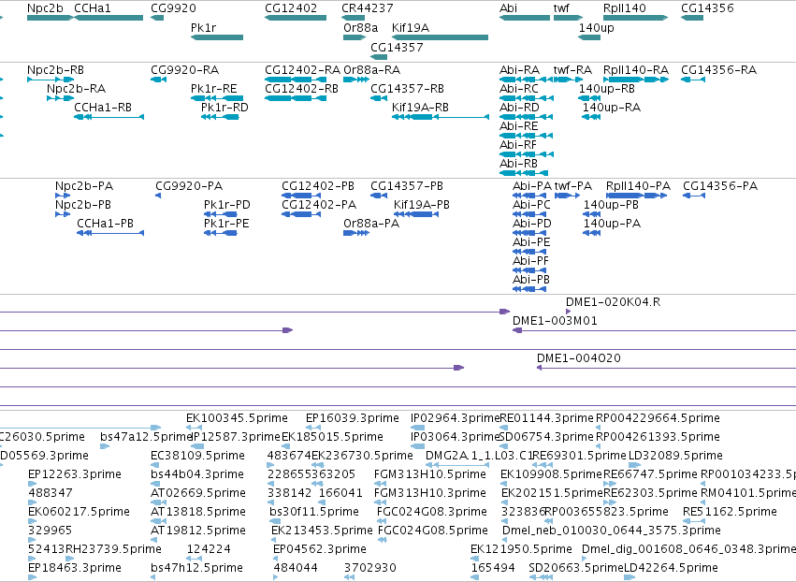Select the CG12402-RB transcript
Image resolution: width=796 pixels, height=582 pixels.
pos(296,98)
